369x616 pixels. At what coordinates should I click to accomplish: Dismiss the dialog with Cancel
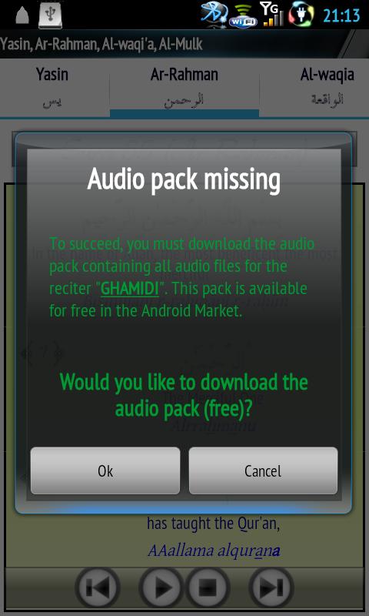pos(263,470)
